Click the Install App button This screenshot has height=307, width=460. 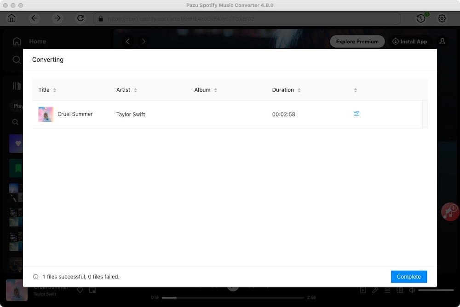click(409, 41)
